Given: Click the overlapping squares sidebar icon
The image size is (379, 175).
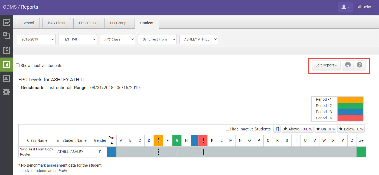Looking at the screenshot, I should pos(6,35).
